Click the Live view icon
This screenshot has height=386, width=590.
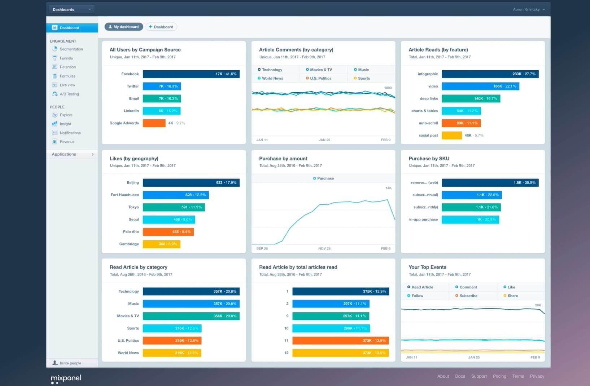[x=55, y=85]
